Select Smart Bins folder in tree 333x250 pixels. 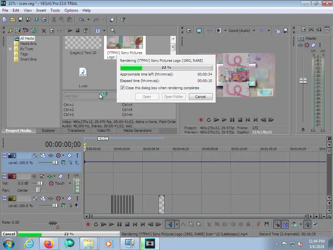click(28, 59)
